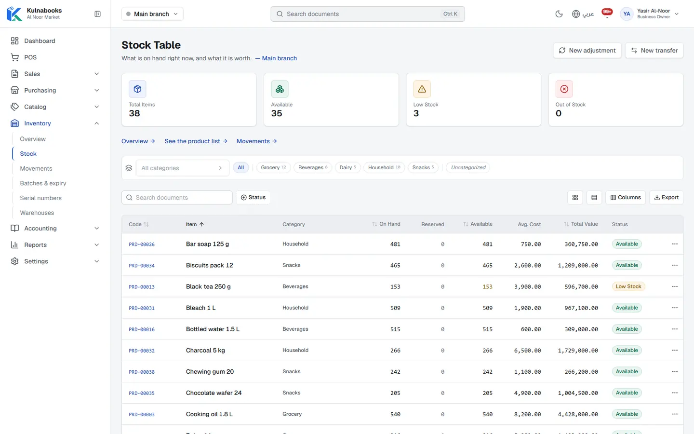Open the Yasir Al-Noor account menu
The height and width of the screenshot is (434, 694).
point(650,14)
